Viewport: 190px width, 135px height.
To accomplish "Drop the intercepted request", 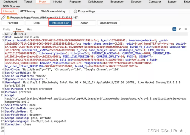I will click(x=37, y=23).
